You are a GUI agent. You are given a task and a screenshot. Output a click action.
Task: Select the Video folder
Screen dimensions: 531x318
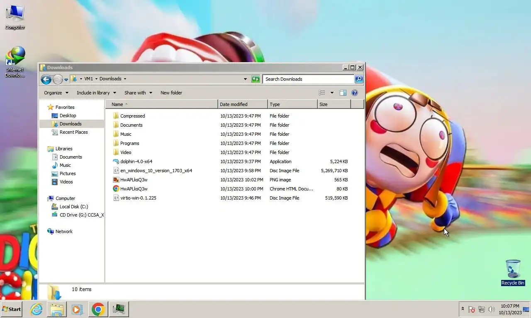point(126,152)
